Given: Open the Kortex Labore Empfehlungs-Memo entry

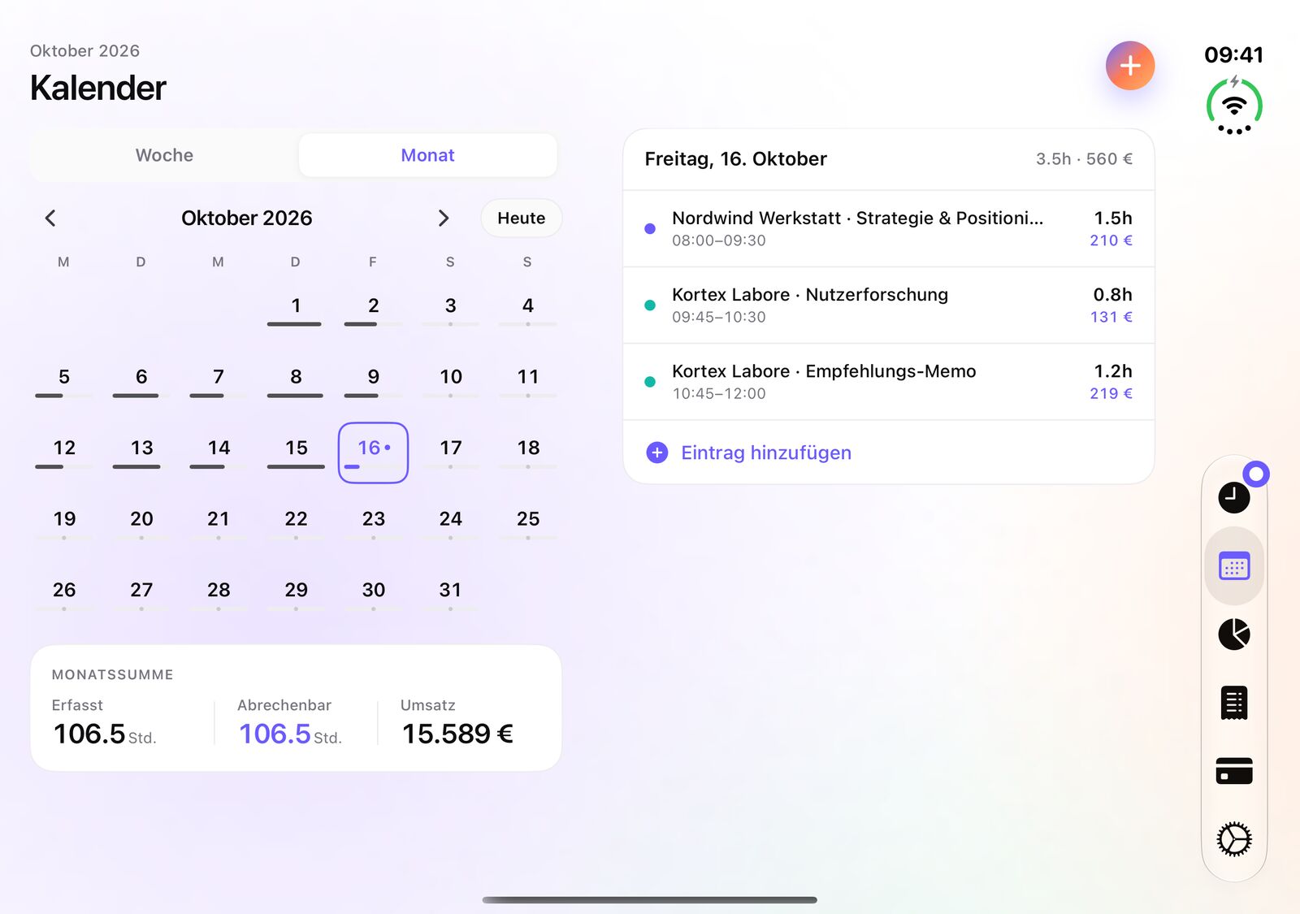Looking at the screenshot, I should [x=888, y=381].
